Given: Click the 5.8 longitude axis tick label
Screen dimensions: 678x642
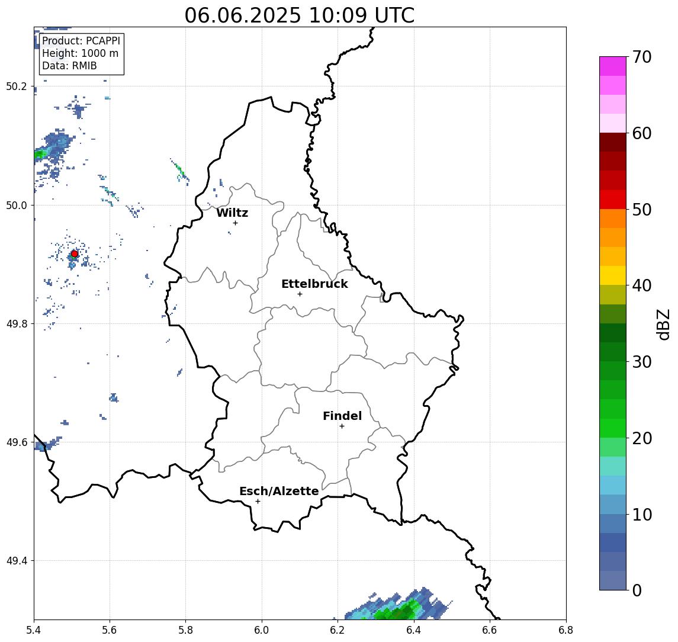Looking at the screenshot, I should (185, 630).
